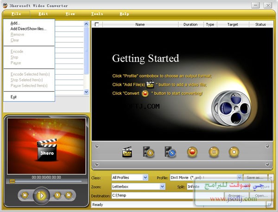Start converting with red record button
The width and height of the screenshot is (278, 212).
(x=192, y=152)
